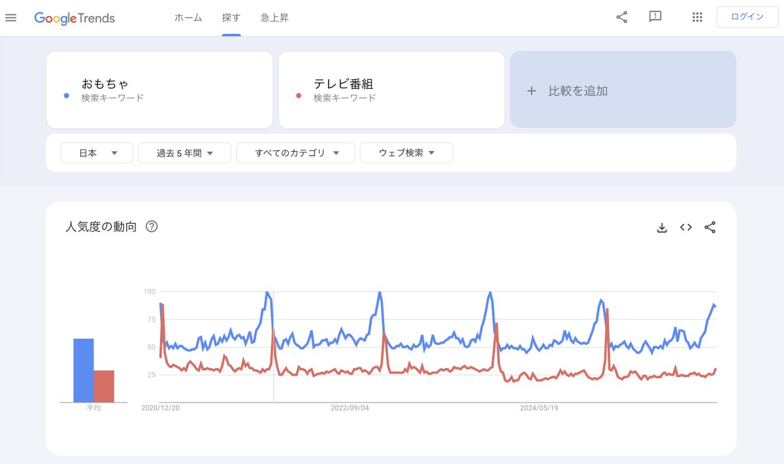Go to the ホーム tab

188,18
